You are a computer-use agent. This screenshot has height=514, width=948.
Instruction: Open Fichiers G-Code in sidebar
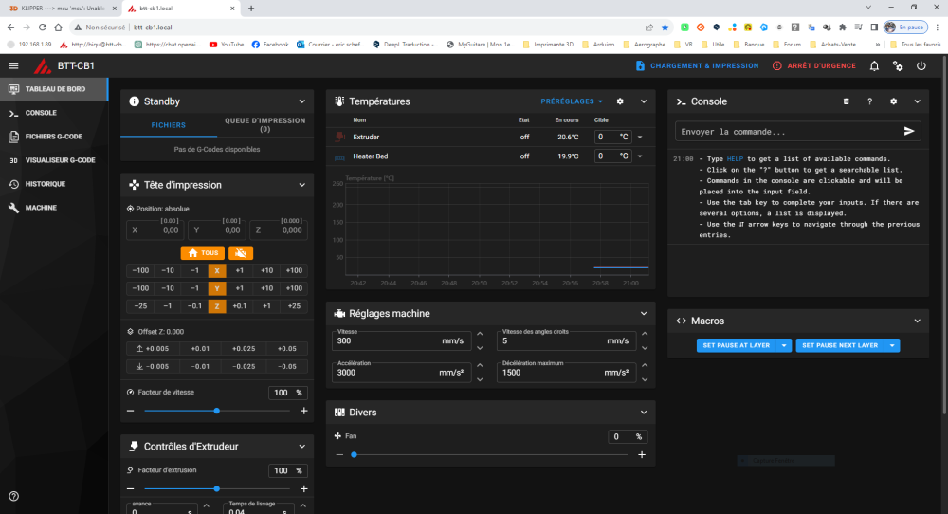coord(54,137)
